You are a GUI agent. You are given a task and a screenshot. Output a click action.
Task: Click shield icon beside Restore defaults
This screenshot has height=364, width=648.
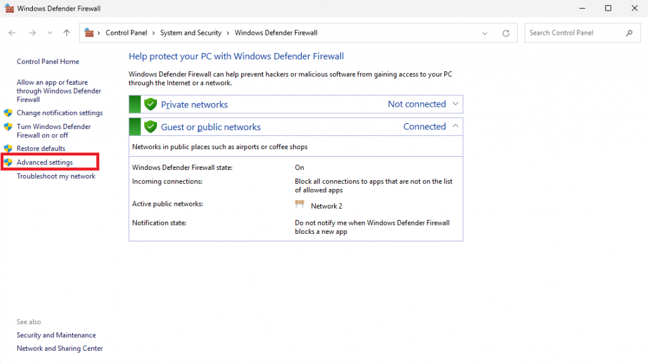(x=8, y=148)
